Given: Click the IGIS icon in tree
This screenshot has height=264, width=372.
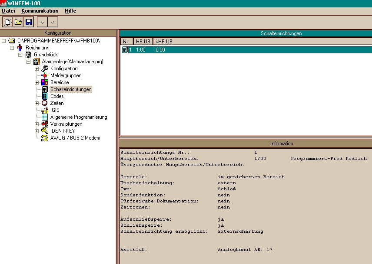Looking at the screenshot, I should coord(44,110).
